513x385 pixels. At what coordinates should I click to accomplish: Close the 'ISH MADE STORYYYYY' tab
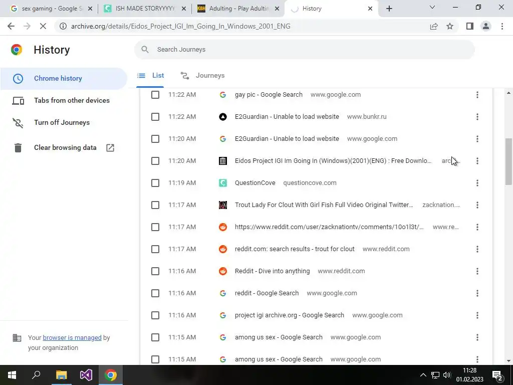click(x=184, y=9)
